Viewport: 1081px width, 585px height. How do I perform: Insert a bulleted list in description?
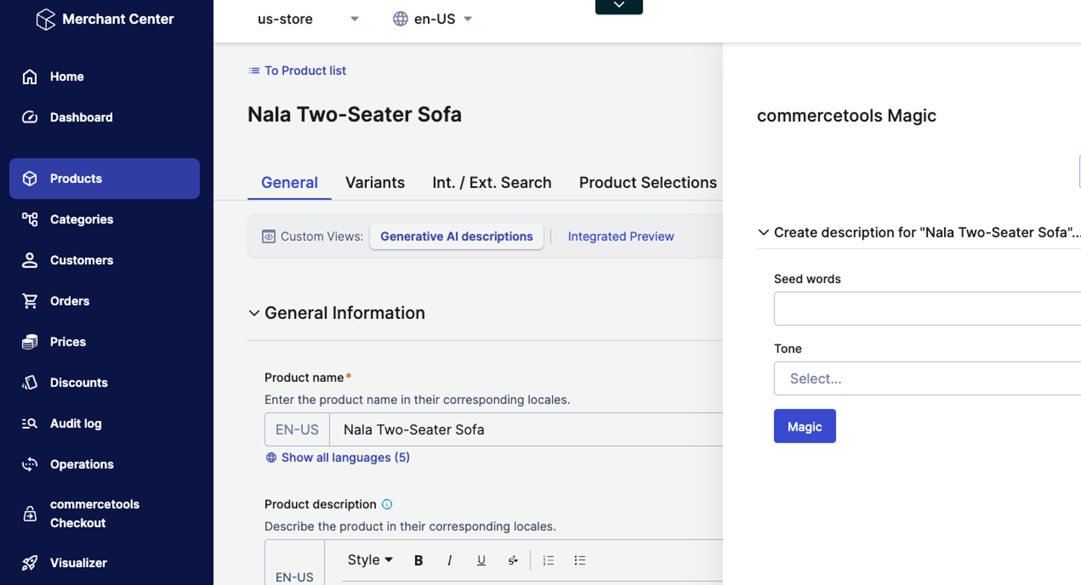click(579, 560)
